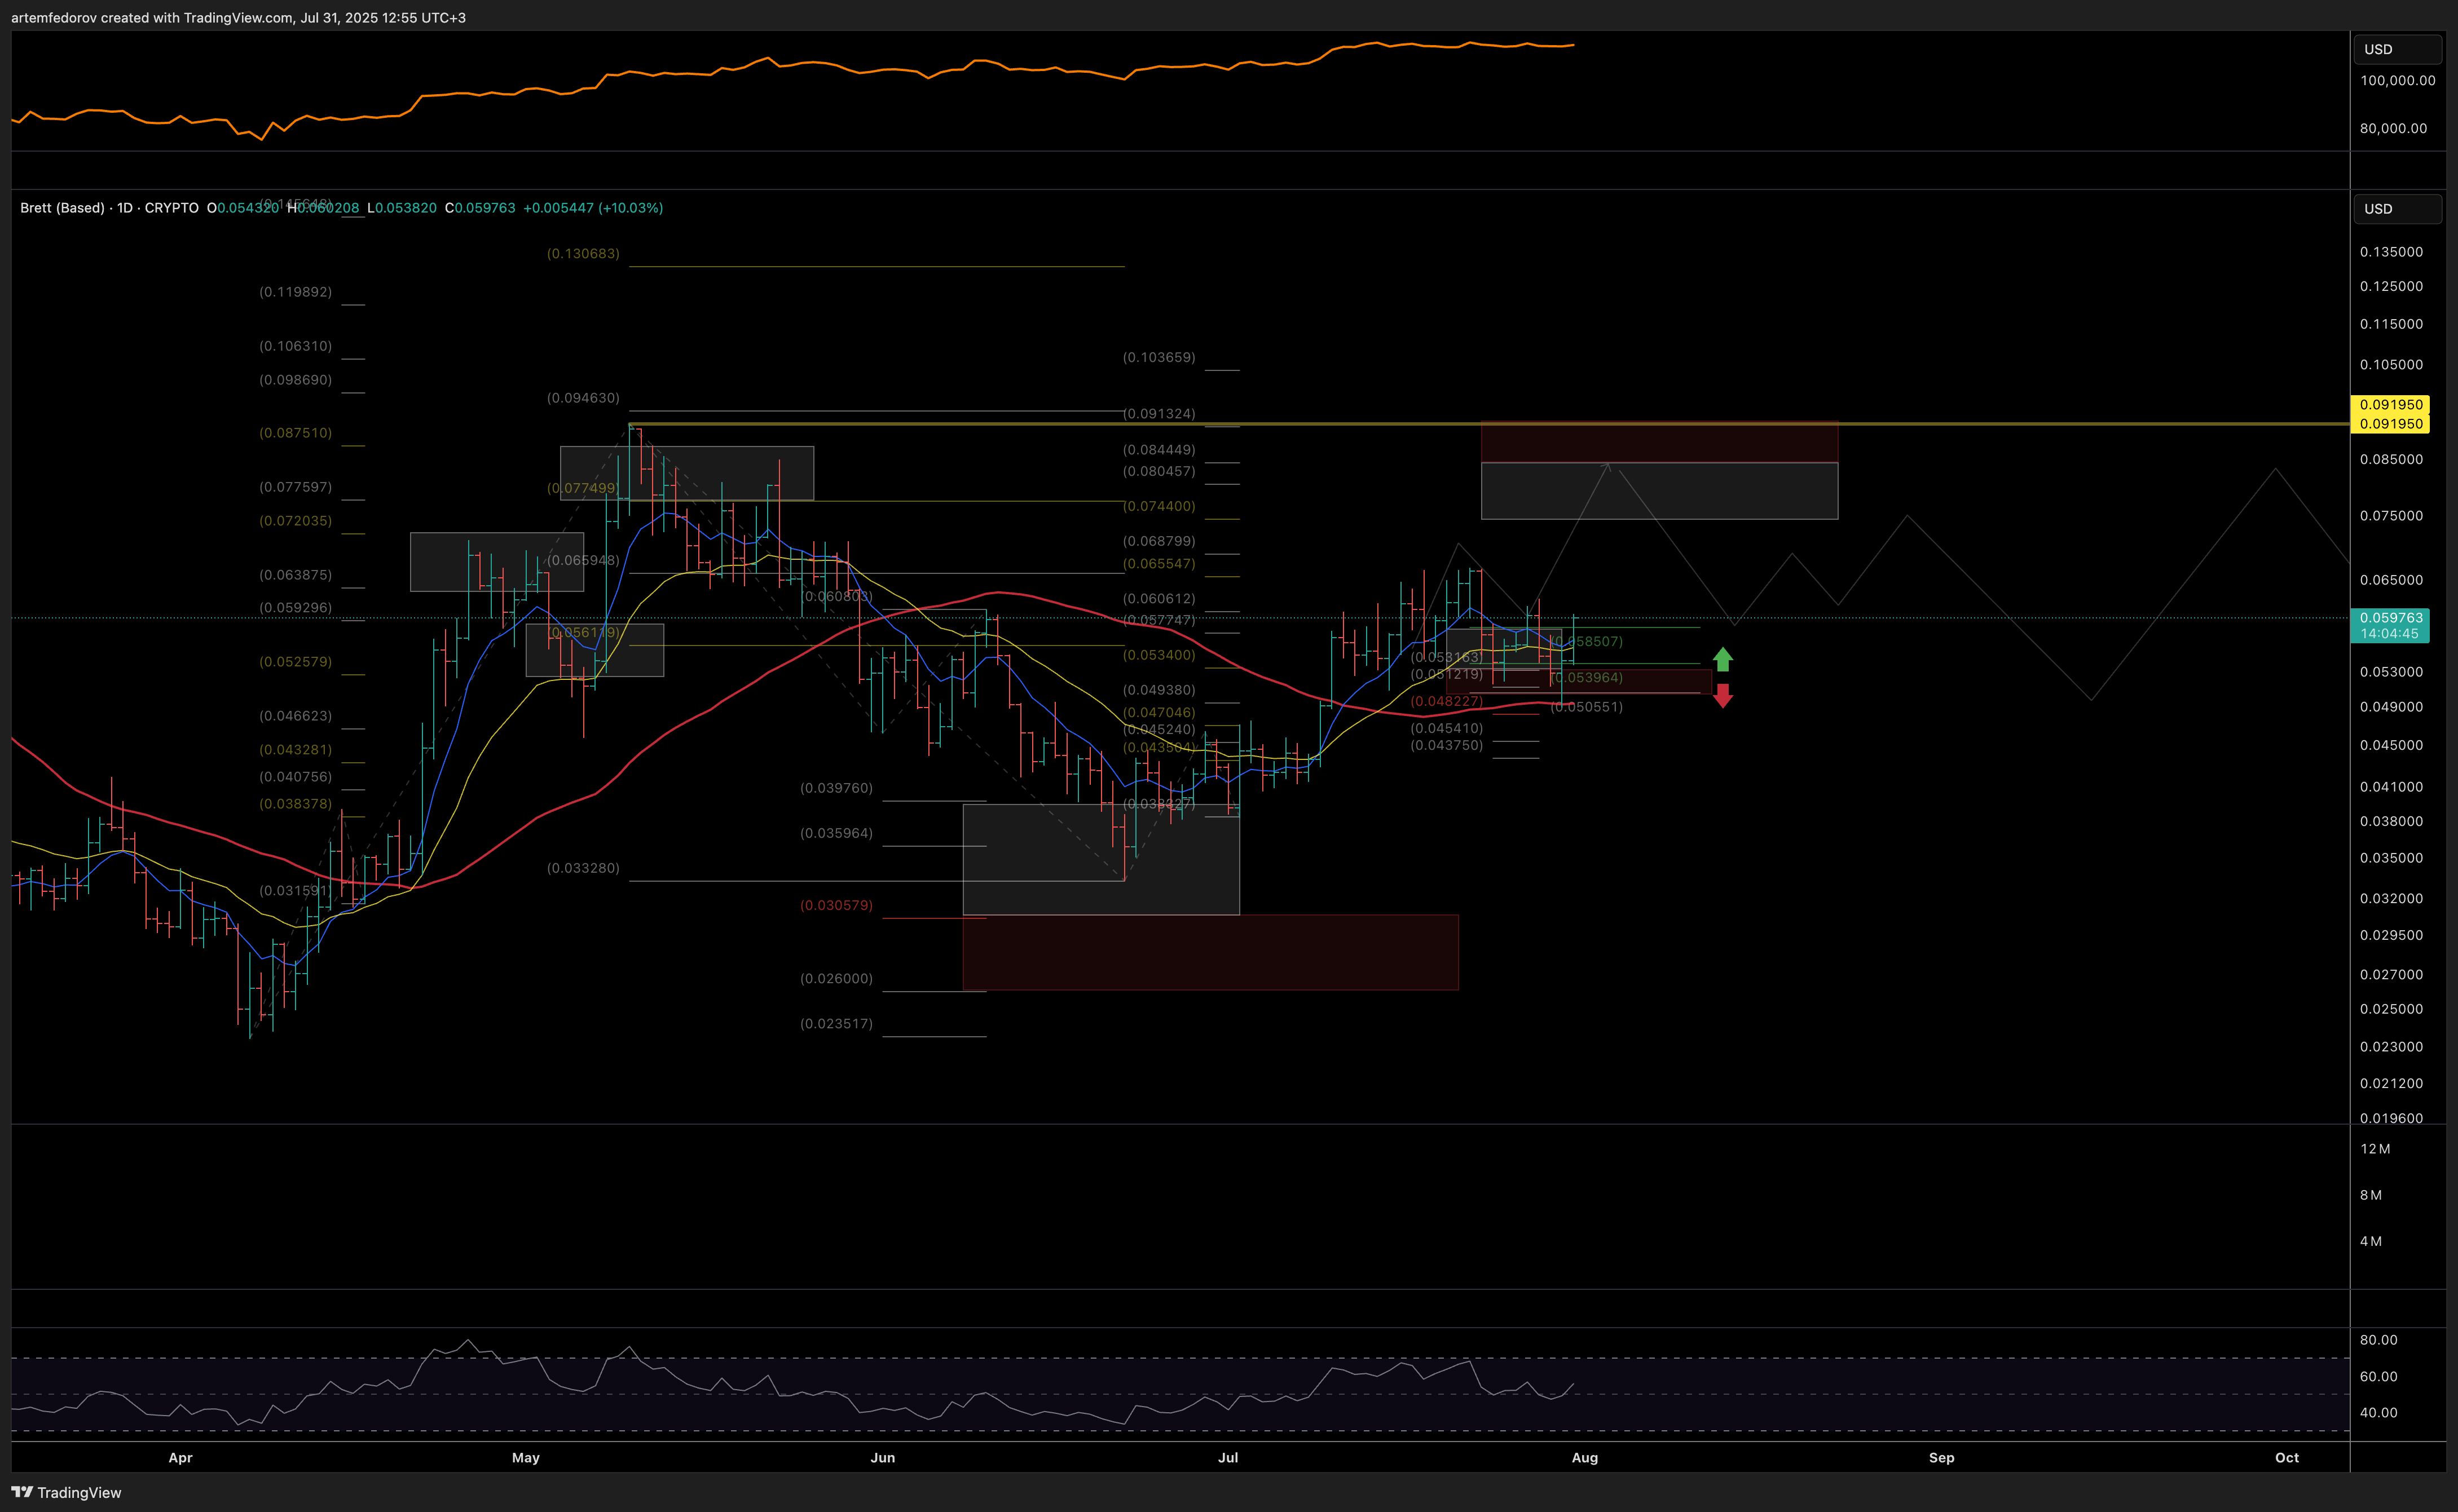Click the dark red supply zone below the 0.091950 line

(1659, 443)
